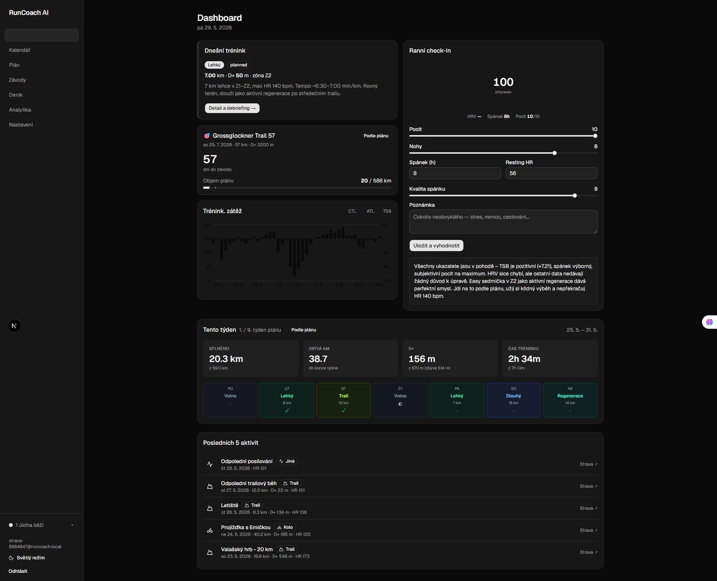
Task: Open Deník in the sidebar
Action: [41, 95]
